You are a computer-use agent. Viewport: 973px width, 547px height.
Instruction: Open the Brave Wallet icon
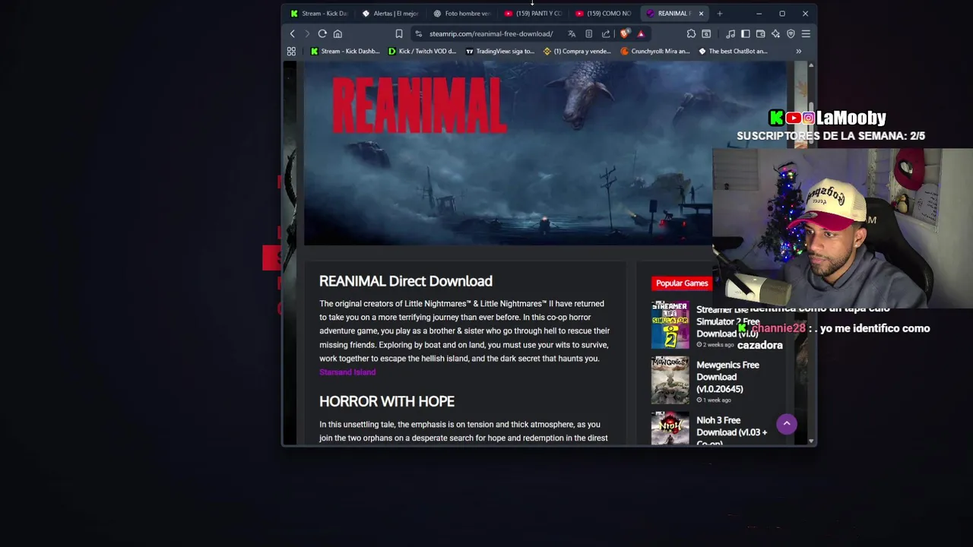(x=760, y=33)
